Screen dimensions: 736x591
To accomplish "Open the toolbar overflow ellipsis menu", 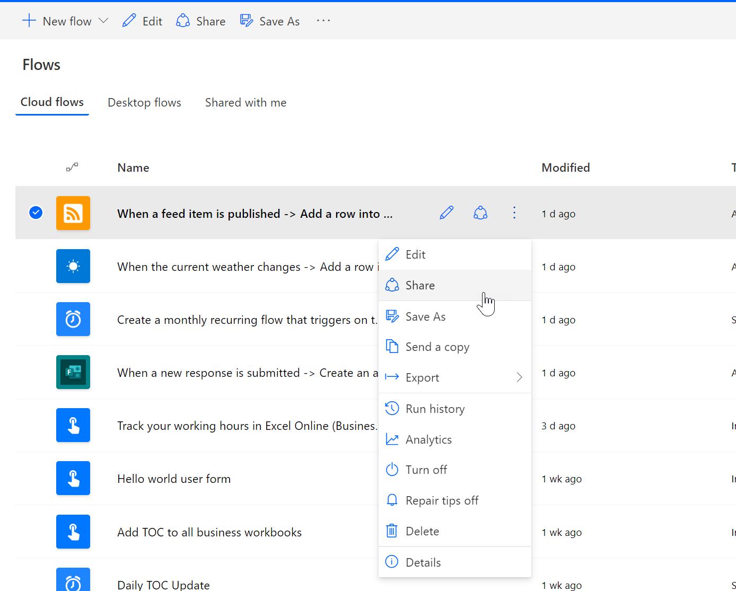I will coord(323,21).
